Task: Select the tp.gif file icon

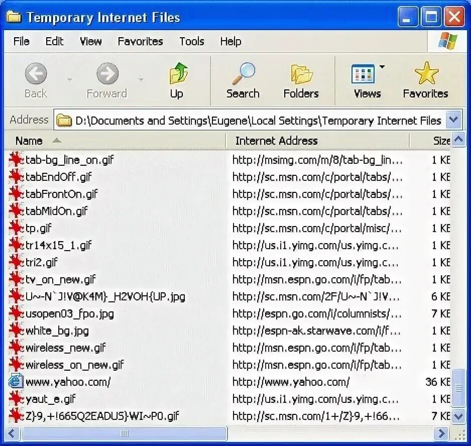Action: pyautogui.click(x=16, y=228)
